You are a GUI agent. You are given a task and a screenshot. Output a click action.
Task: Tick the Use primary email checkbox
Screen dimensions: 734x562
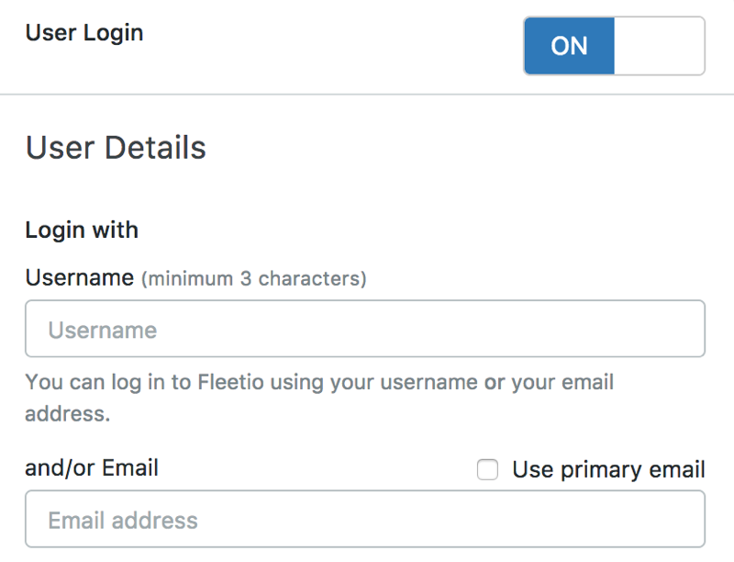488,470
